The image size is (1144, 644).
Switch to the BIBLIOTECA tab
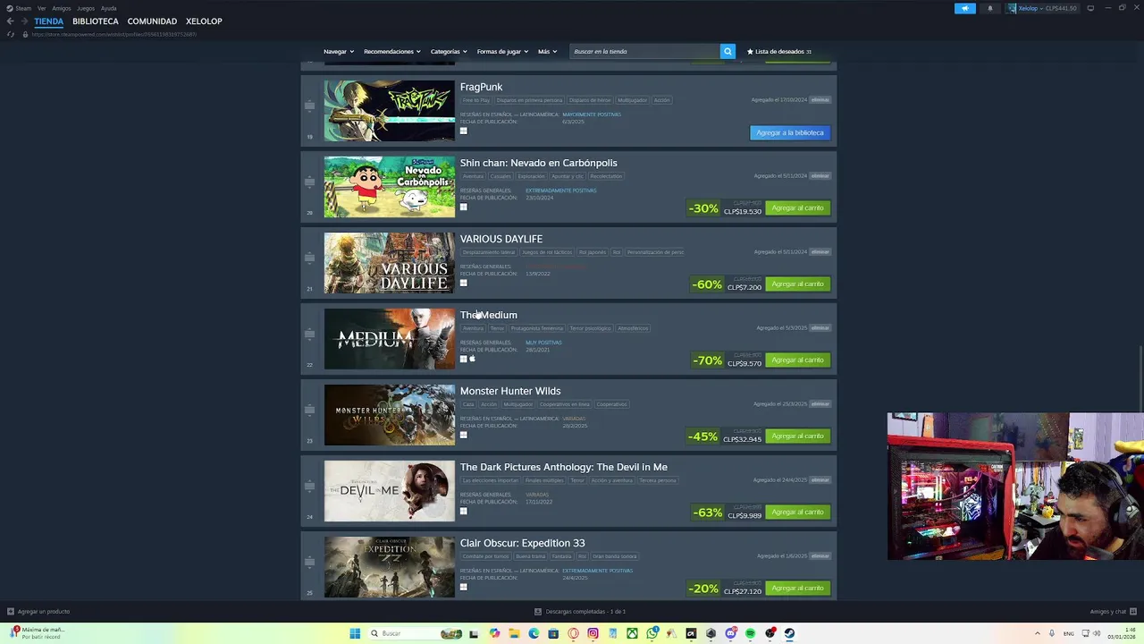pyautogui.click(x=96, y=21)
